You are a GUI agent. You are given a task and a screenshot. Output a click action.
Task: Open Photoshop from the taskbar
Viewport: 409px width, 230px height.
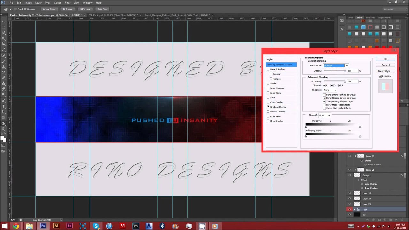tap(43, 226)
